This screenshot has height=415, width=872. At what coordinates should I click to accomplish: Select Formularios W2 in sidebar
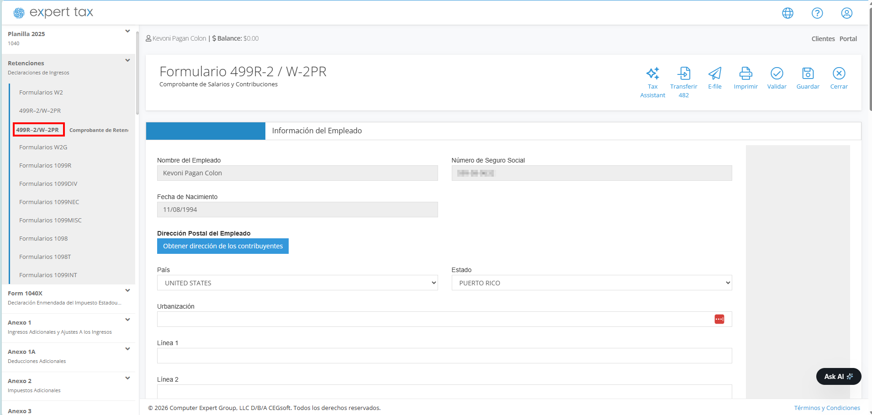pyautogui.click(x=41, y=93)
